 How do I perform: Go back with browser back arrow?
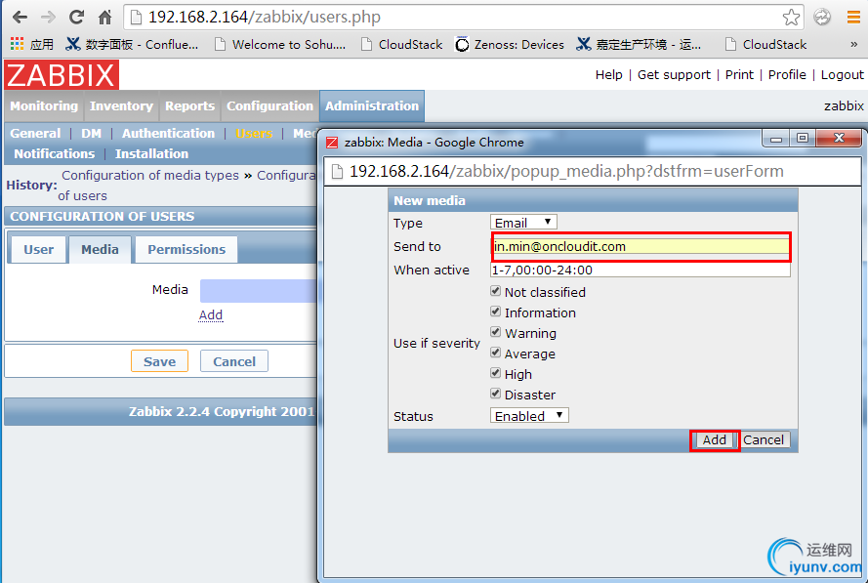coord(20,18)
